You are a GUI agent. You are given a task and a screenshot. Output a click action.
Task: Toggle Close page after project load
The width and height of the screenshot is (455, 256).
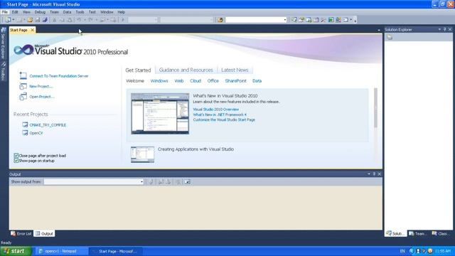tap(16, 156)
